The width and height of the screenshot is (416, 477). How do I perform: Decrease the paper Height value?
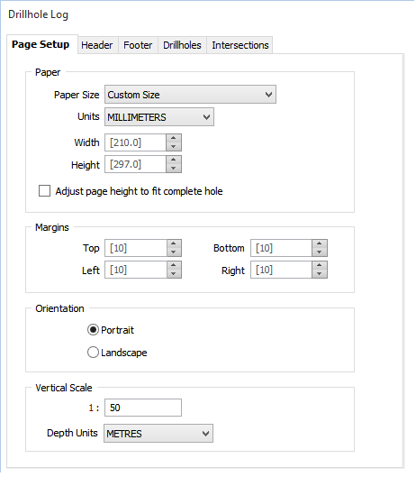[x=174, y=169]
